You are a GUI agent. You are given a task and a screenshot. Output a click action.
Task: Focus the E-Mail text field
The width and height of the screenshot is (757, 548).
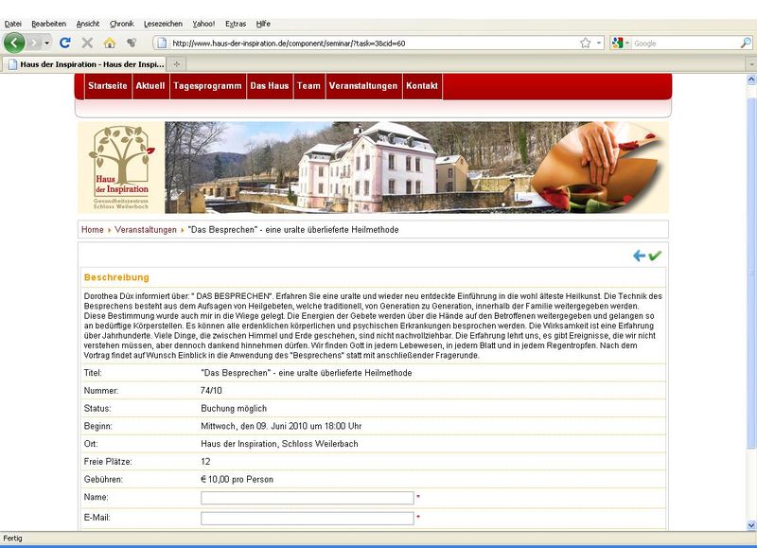click(308, 519)
